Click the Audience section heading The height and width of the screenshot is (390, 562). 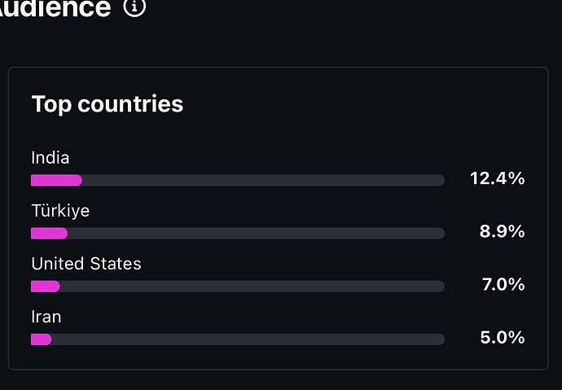[x=55, y=8]
